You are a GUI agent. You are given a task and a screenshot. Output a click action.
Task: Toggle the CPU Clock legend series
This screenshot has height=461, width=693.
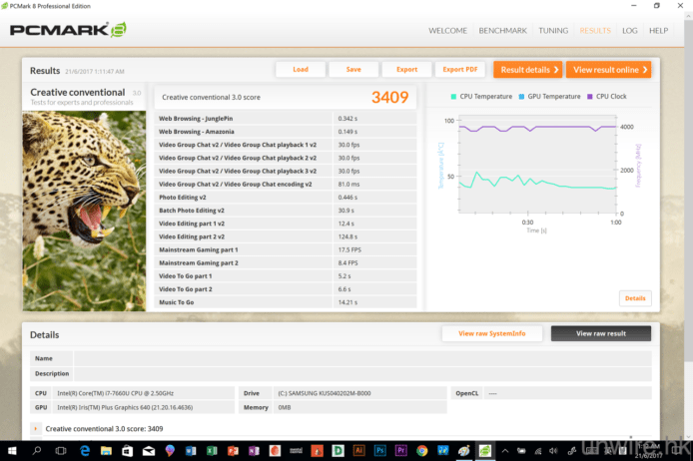(x=607, y=97)
